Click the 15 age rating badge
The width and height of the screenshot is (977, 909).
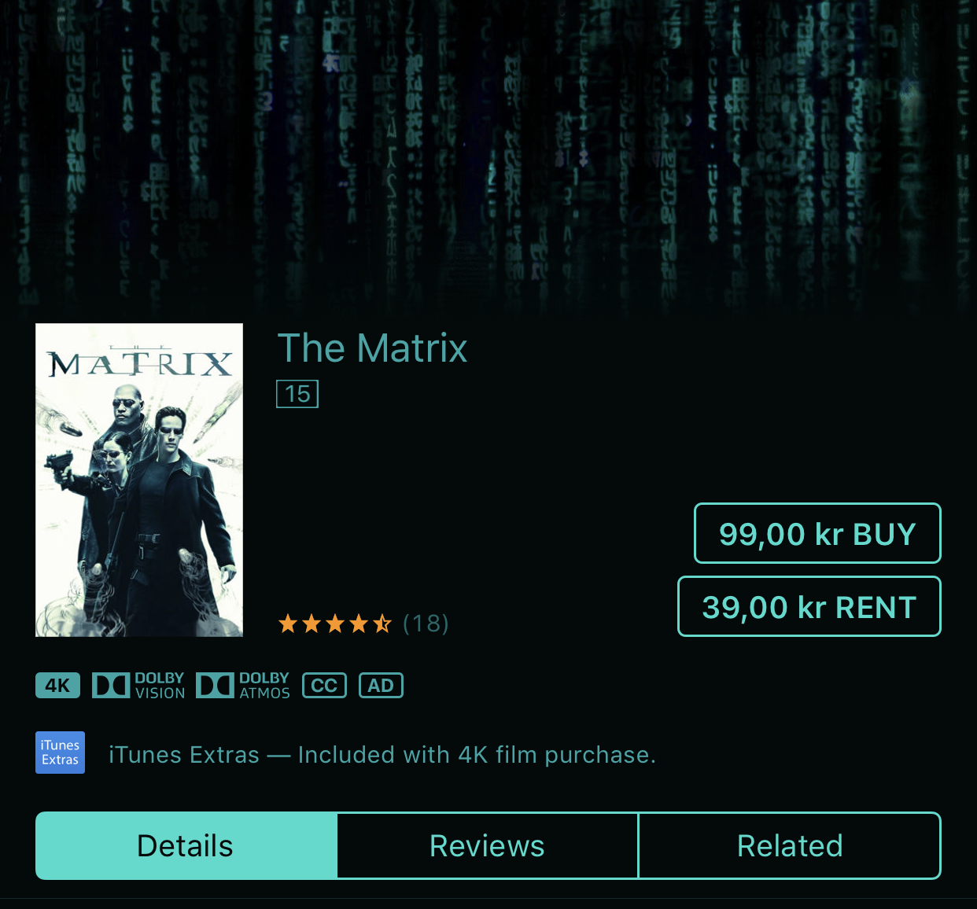coord(297,394)
